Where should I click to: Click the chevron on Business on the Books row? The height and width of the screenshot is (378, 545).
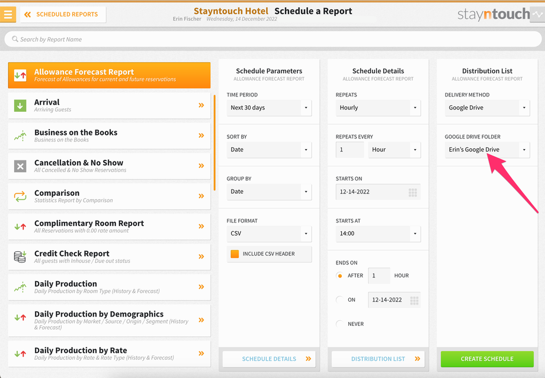click(x=201, y=135)
